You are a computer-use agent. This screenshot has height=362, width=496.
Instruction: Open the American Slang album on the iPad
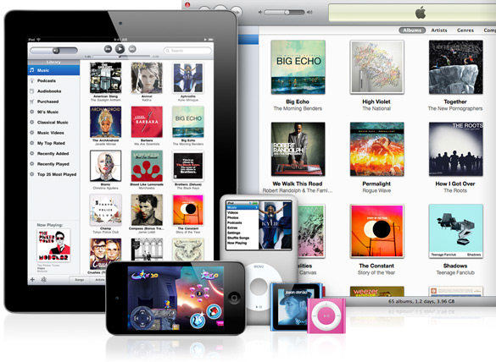106,78
